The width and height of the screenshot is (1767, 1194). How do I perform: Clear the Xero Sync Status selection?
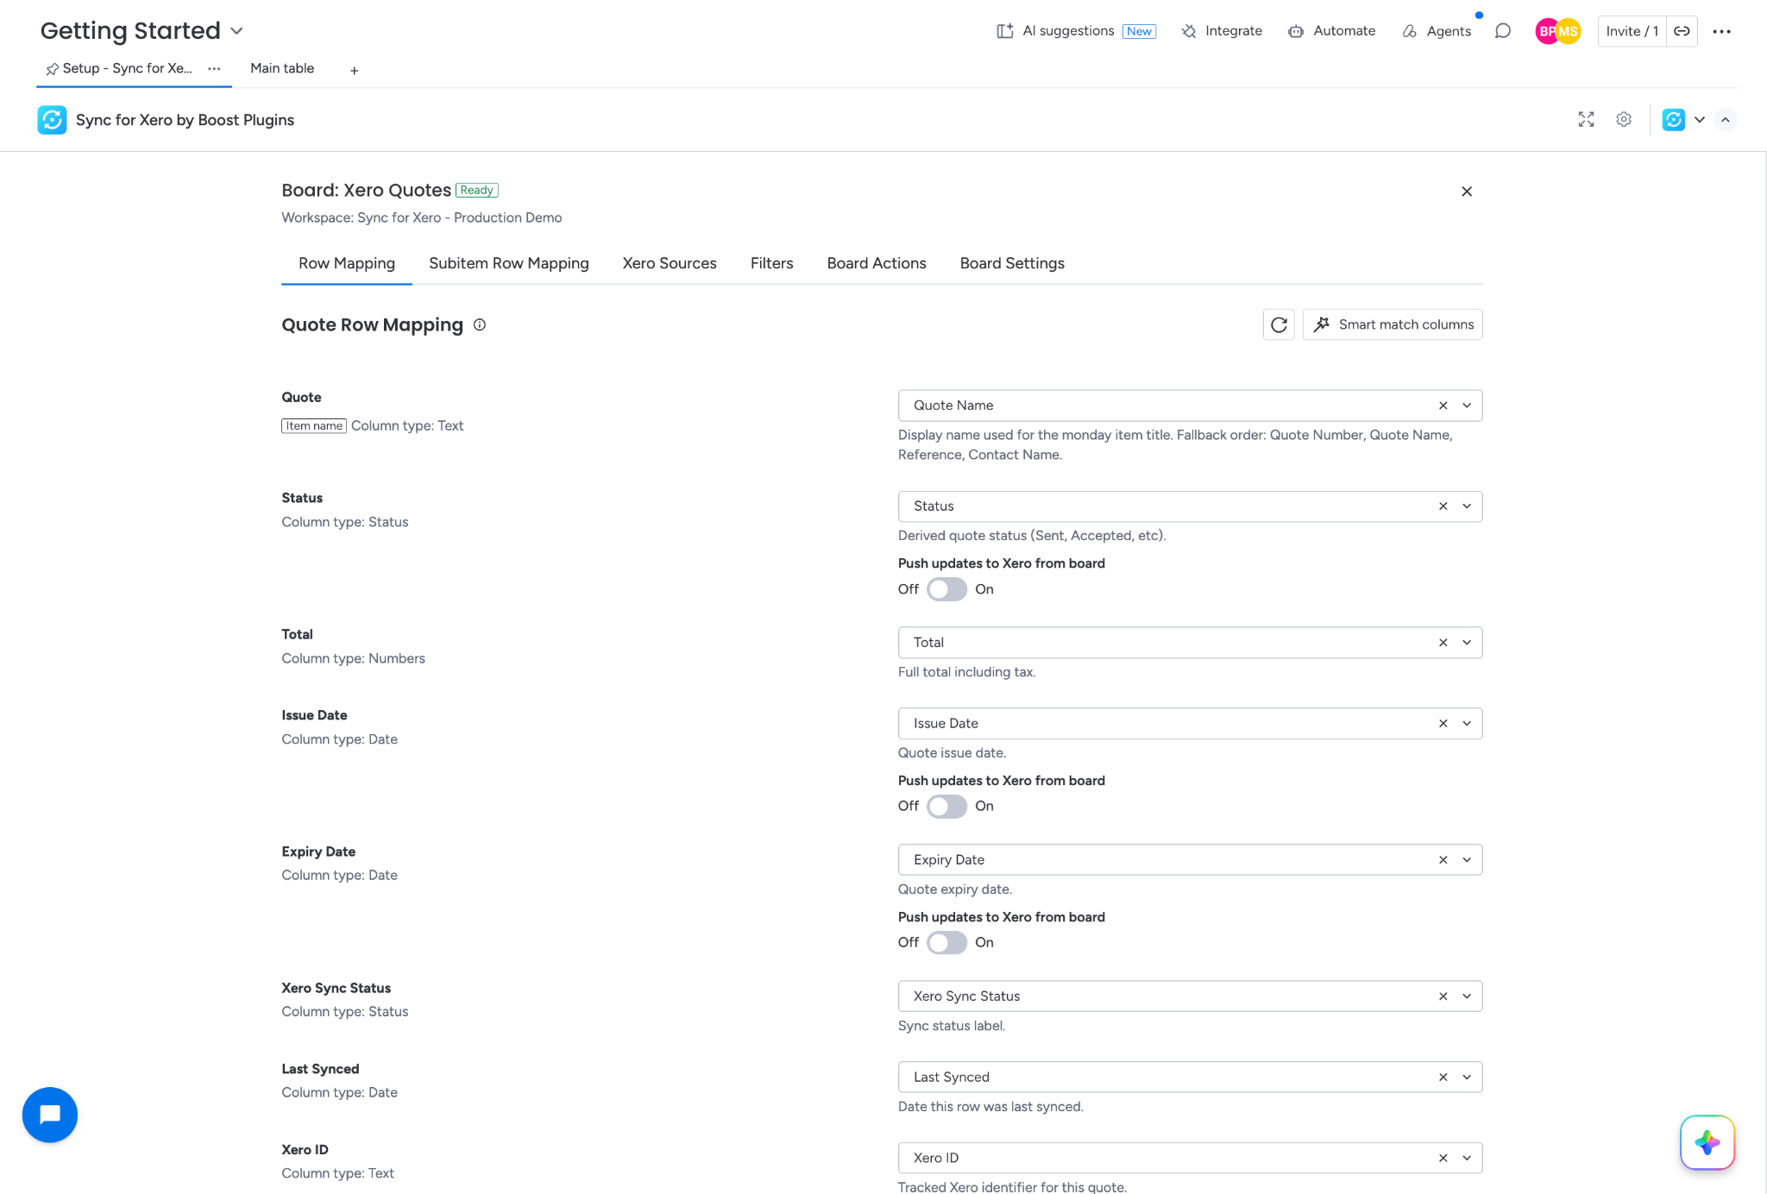click(1443, 996)
